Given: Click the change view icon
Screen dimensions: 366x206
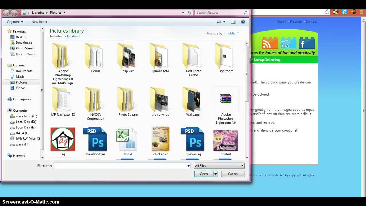Looking at the screenshot, I should point(219,22).
